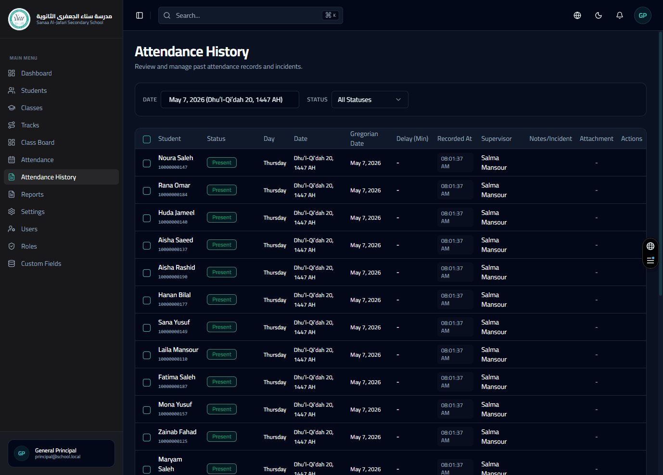Click the Tracks route icon
Image resolution: width=663 pixels, height=475 pixels.
pyautogui.click(x=12, y=125)
